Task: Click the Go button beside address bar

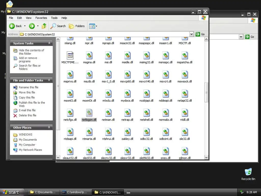Action: click(x=200, y=34)
